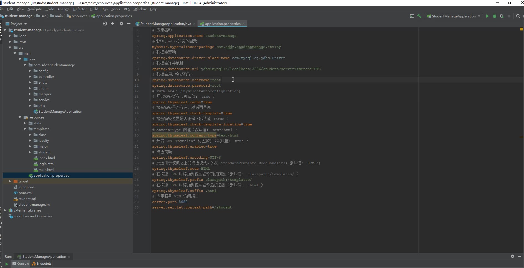Locate current file using crosshair icon
The width and height of the screenshot is (524, 268).
105,24
